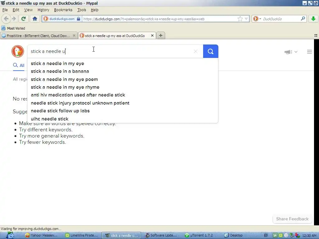Open the History menu
319x239 pixels.
point(43,10)
